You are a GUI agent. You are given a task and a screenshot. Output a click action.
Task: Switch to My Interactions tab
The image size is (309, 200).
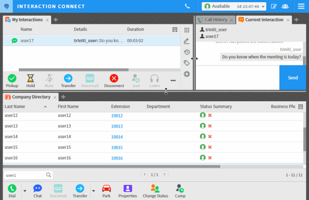pos(27,20)
